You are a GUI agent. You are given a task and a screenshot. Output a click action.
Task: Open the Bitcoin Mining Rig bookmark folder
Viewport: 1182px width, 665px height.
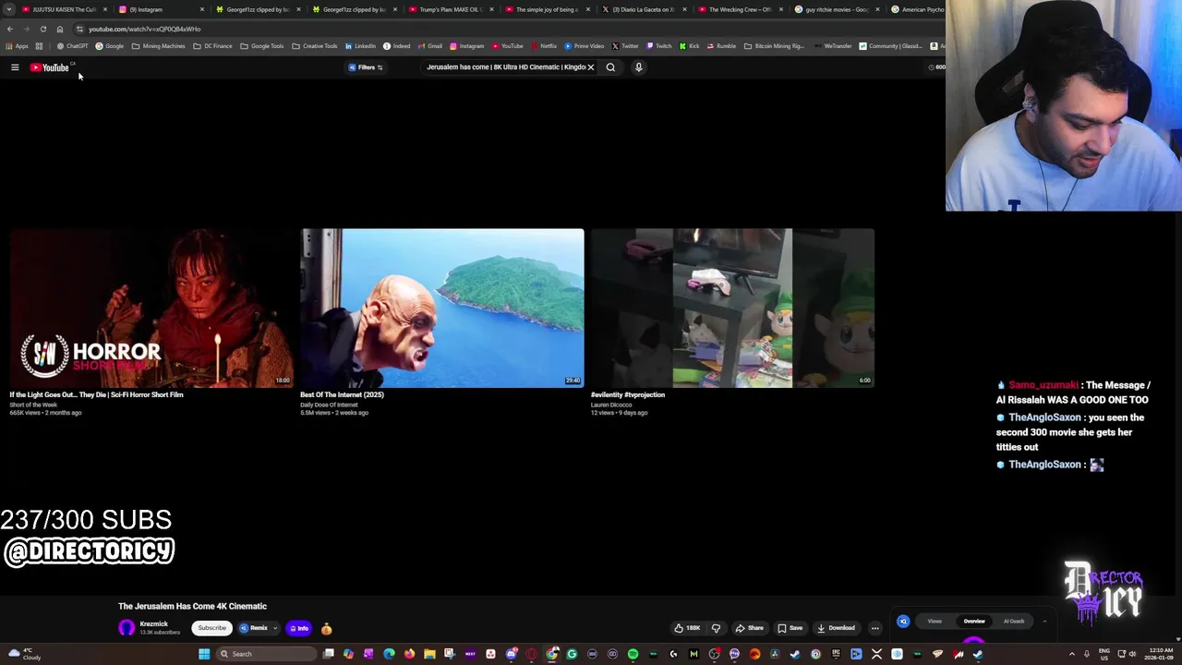coord(775,46)
